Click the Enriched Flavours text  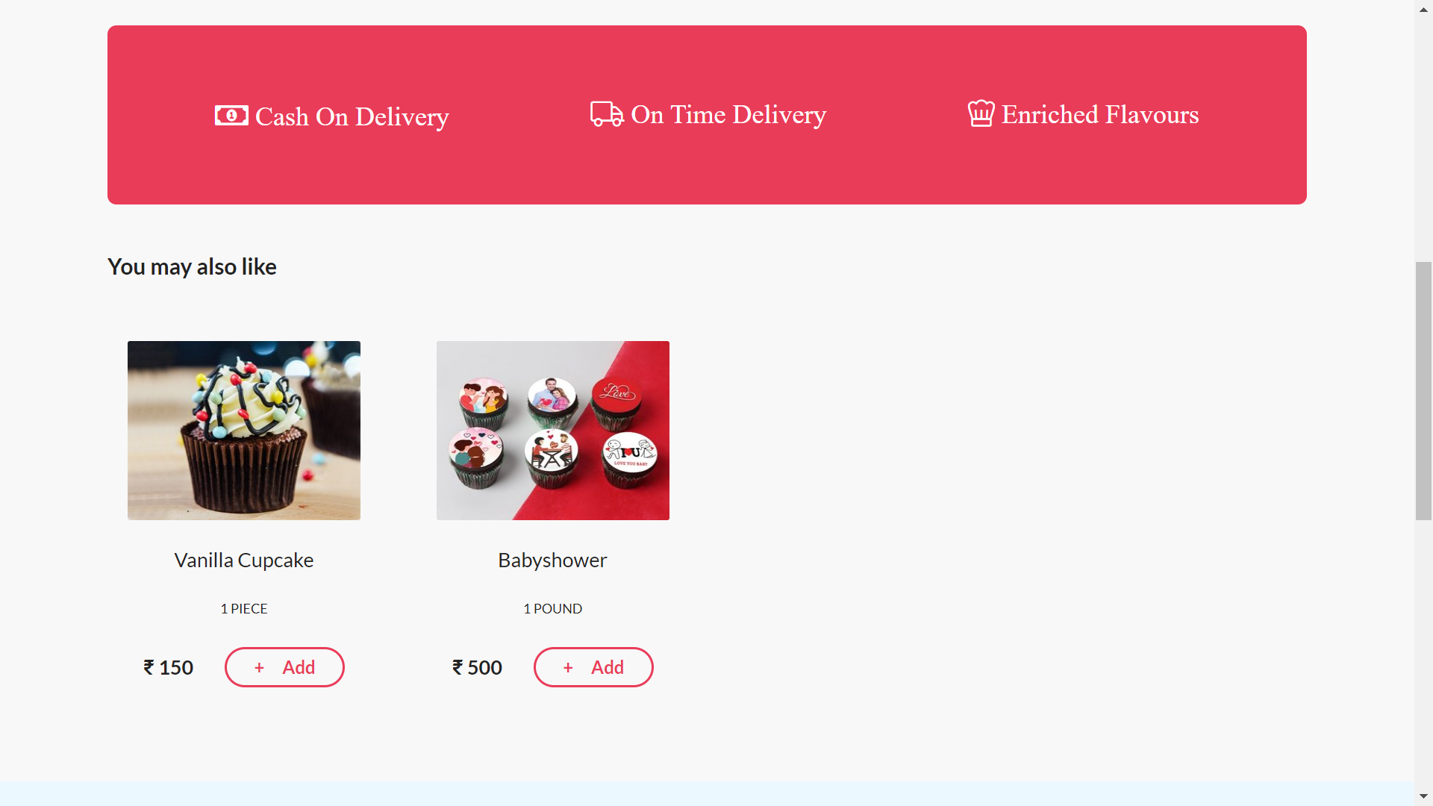[1100, 114]
